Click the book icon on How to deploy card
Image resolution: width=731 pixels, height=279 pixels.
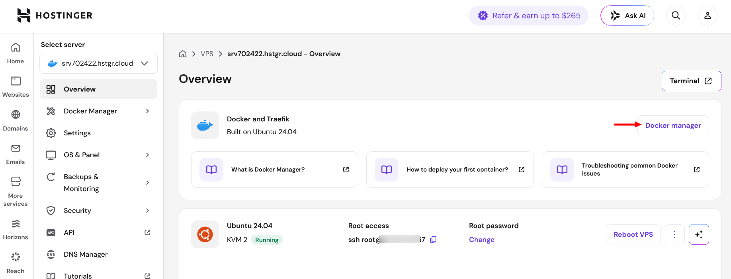coord(387,170)
